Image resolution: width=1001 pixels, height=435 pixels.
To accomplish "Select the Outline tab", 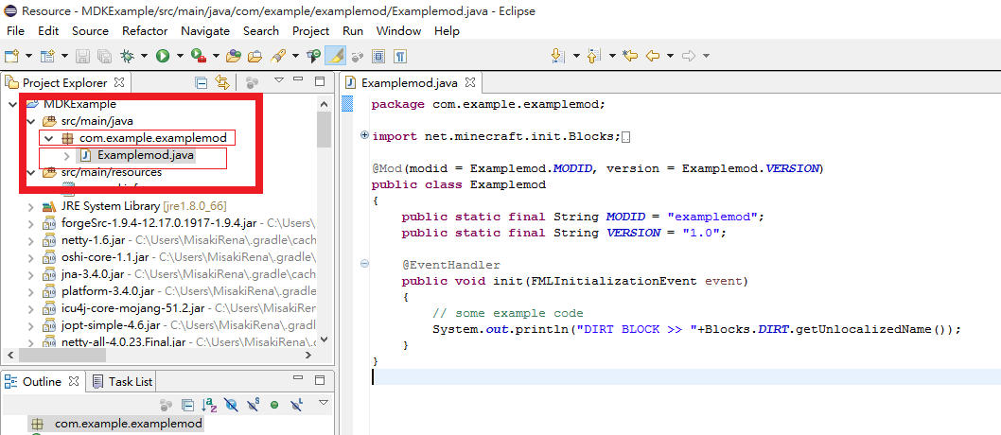I will [x=42, y=381].
